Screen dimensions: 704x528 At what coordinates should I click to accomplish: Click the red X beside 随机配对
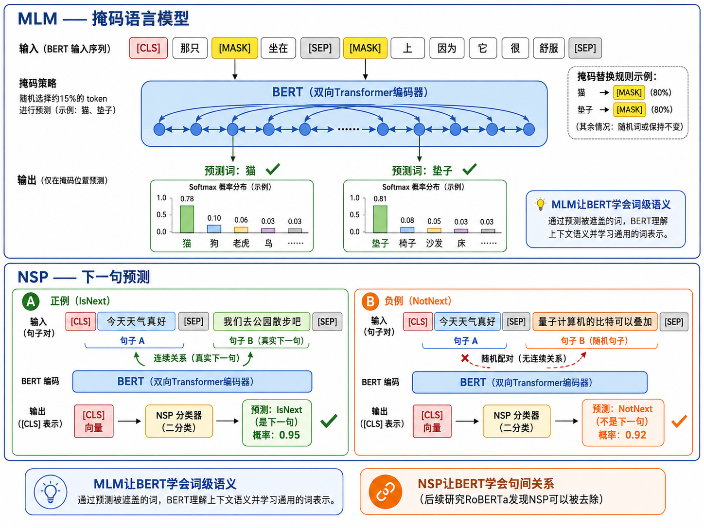(465, 358)
